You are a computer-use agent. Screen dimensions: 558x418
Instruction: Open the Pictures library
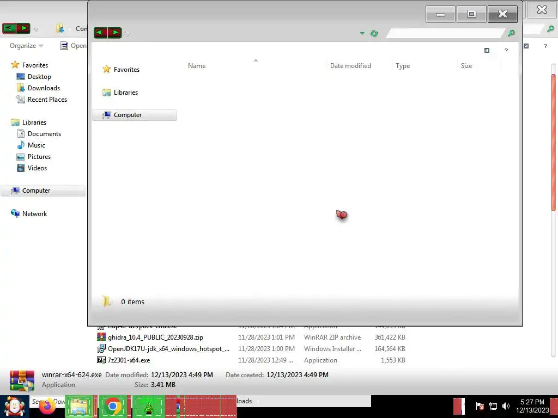click(x=34, y=156)
